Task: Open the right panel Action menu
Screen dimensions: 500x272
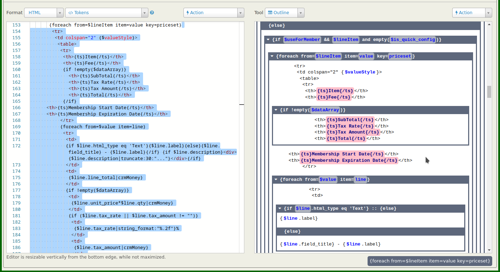Action: click(x=472, y=13)
